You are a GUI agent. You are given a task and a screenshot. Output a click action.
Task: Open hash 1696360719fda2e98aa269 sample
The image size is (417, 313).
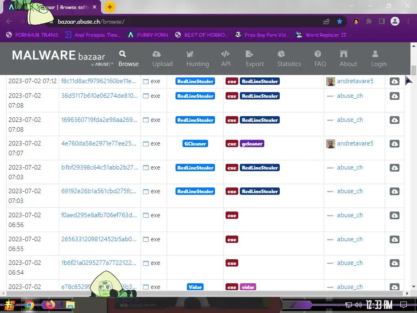pyautogui.click(x=99, y=119)
